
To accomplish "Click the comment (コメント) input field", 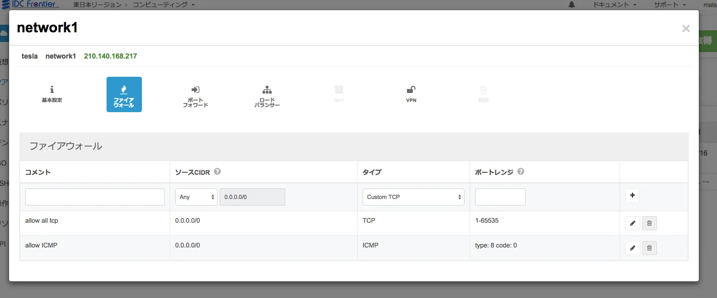I will [x=95, y=197].
